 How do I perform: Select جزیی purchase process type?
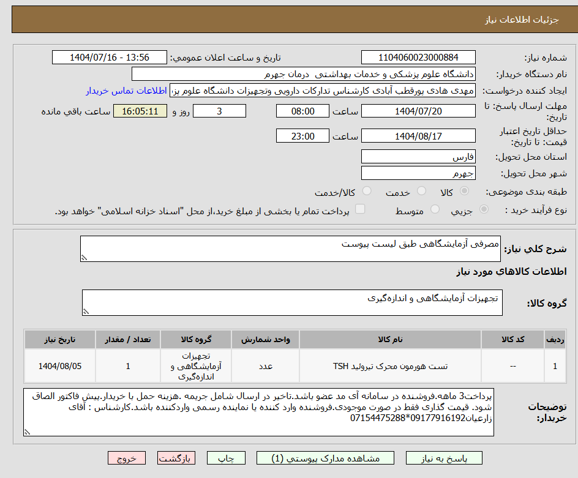[484, 209]
